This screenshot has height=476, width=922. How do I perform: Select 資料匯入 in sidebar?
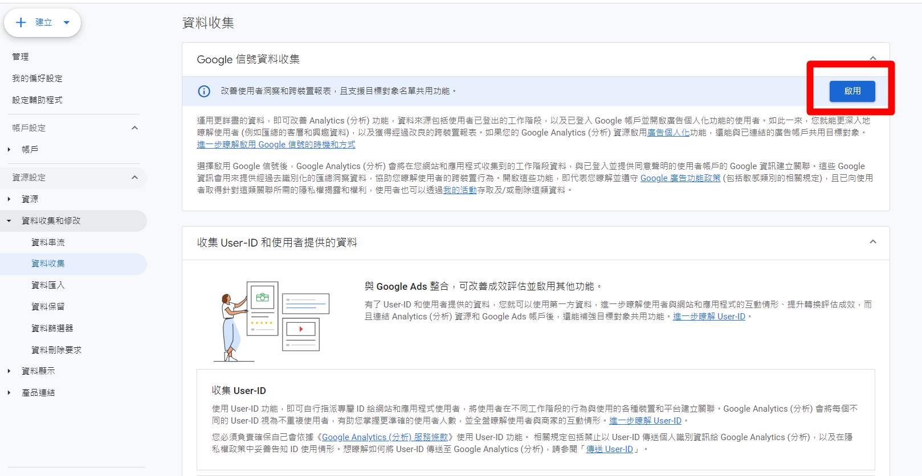click(48, 285)
